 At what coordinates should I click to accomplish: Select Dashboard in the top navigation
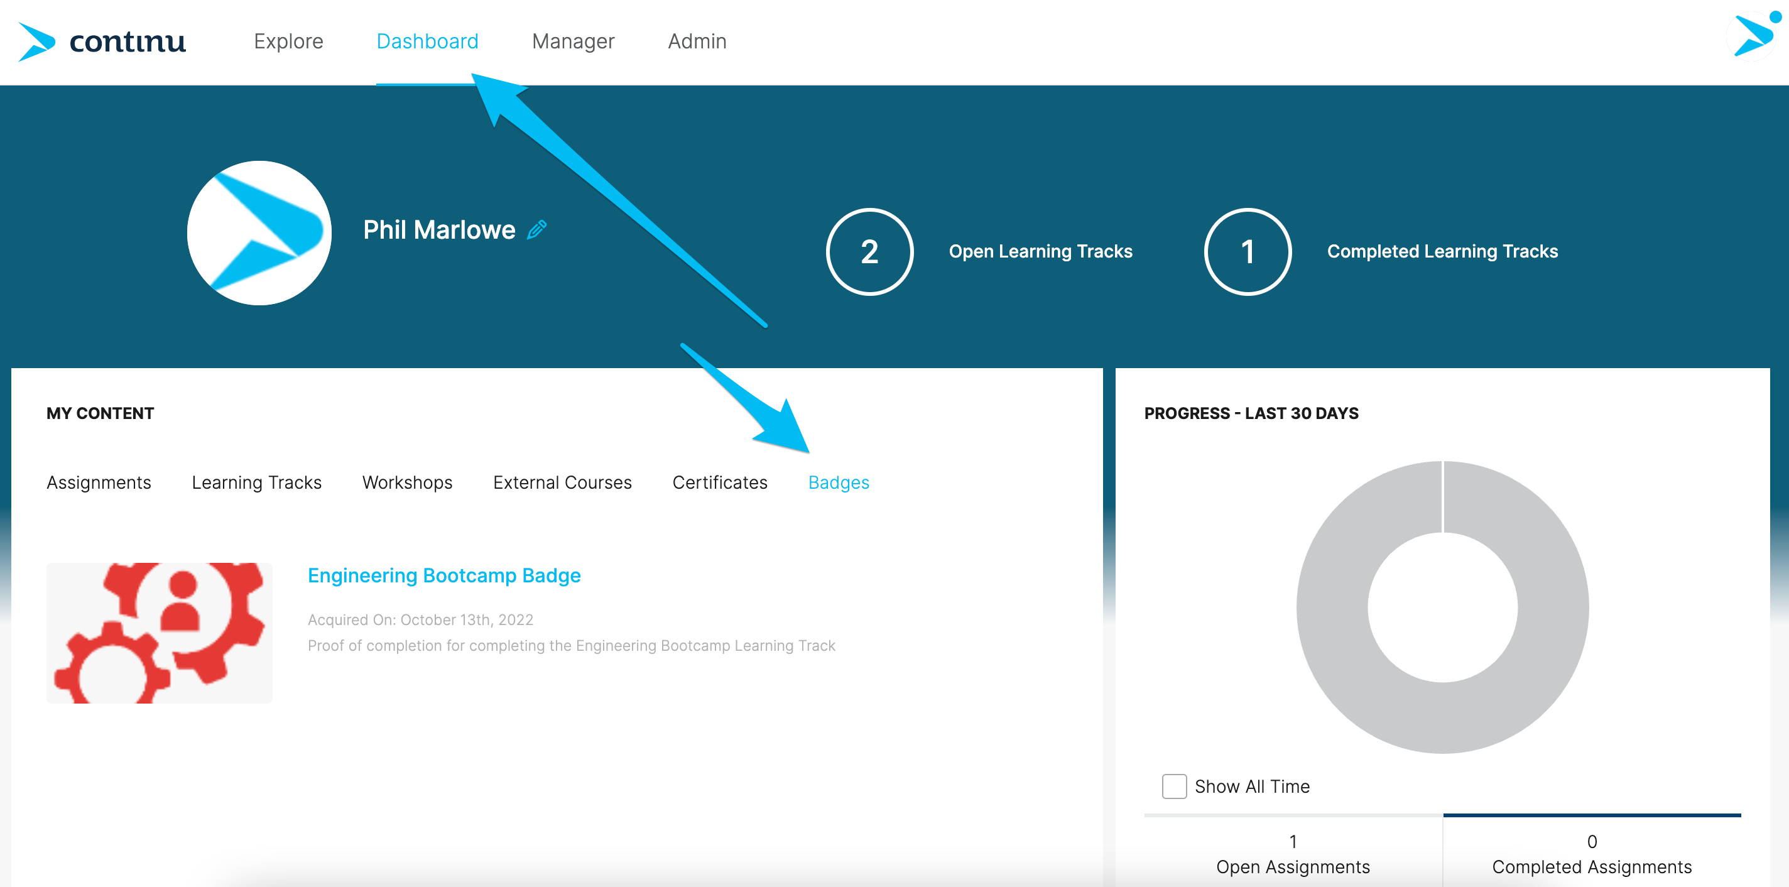pos(427,41)
